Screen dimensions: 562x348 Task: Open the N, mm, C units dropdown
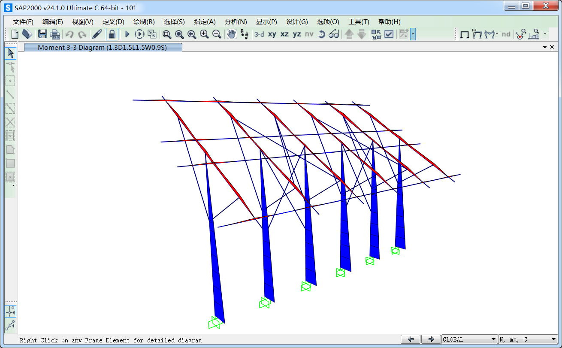[528, 339]
